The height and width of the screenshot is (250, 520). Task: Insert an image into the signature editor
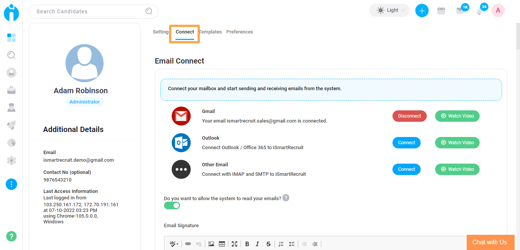(211, 244)
